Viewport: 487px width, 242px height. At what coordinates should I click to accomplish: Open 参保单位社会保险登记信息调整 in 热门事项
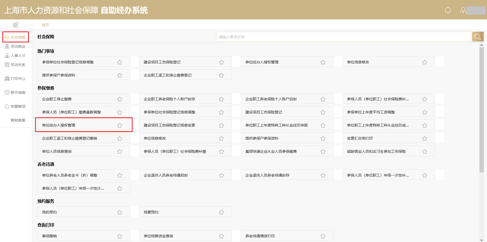pyautogui.click(x=84, y=62)
